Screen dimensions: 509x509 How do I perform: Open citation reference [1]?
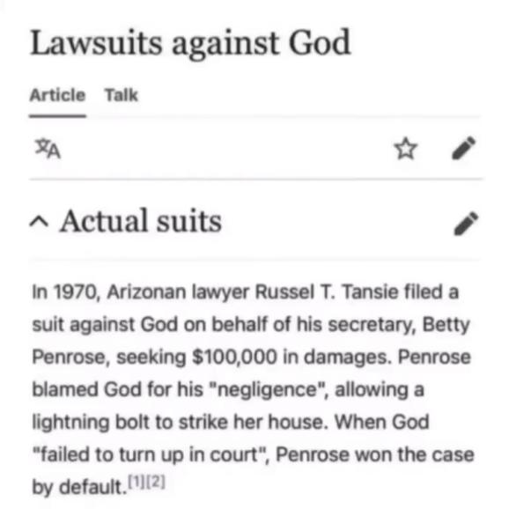click(x=137, y=482)
